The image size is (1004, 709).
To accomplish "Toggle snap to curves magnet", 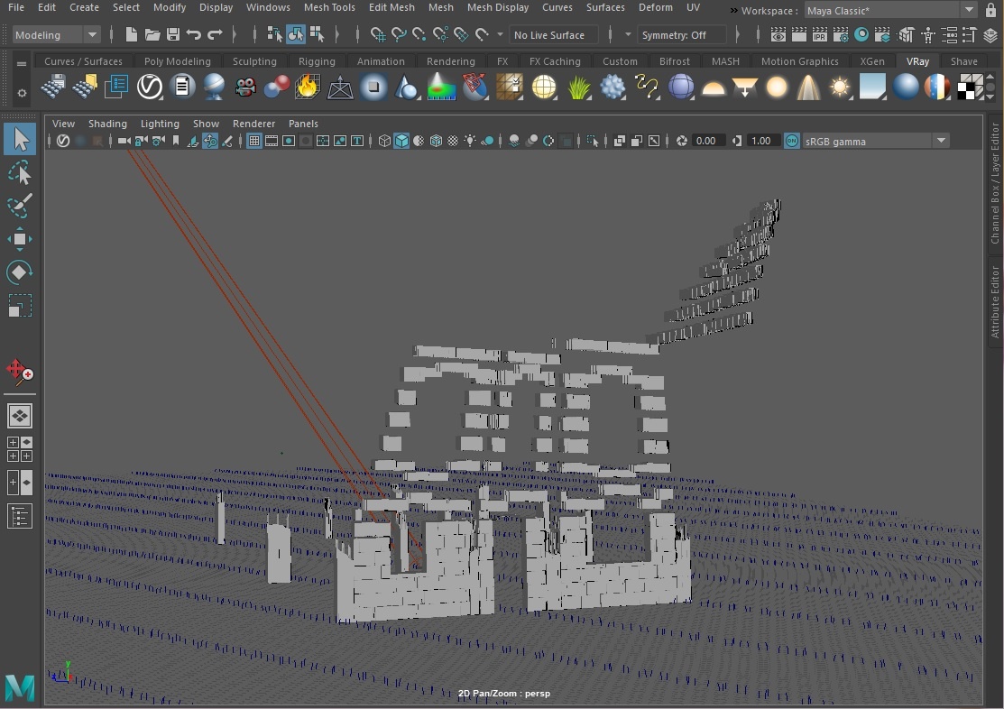I will click(x=399, y=34).
